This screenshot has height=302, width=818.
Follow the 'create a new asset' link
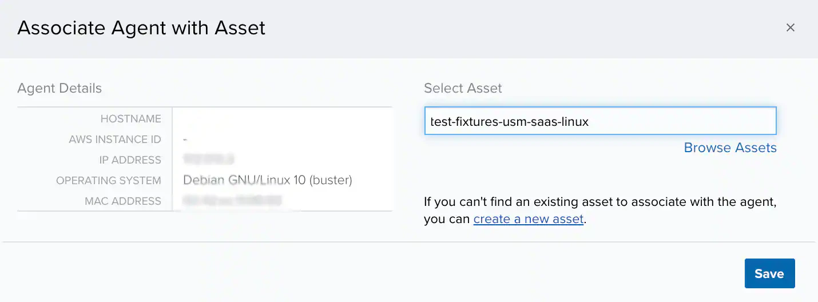(528, 219)
